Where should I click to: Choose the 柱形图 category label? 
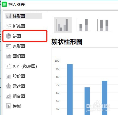pyautogui.click(x=19, y=16)
